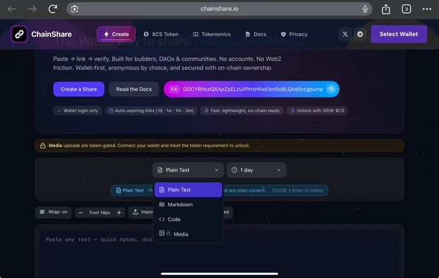
Task: Reload the chainshare.io page
Action: [x=53, y=9]
